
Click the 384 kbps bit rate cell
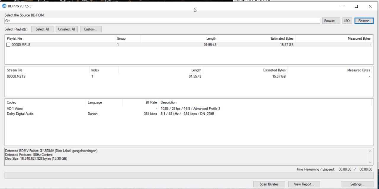(x=150, y=114)
